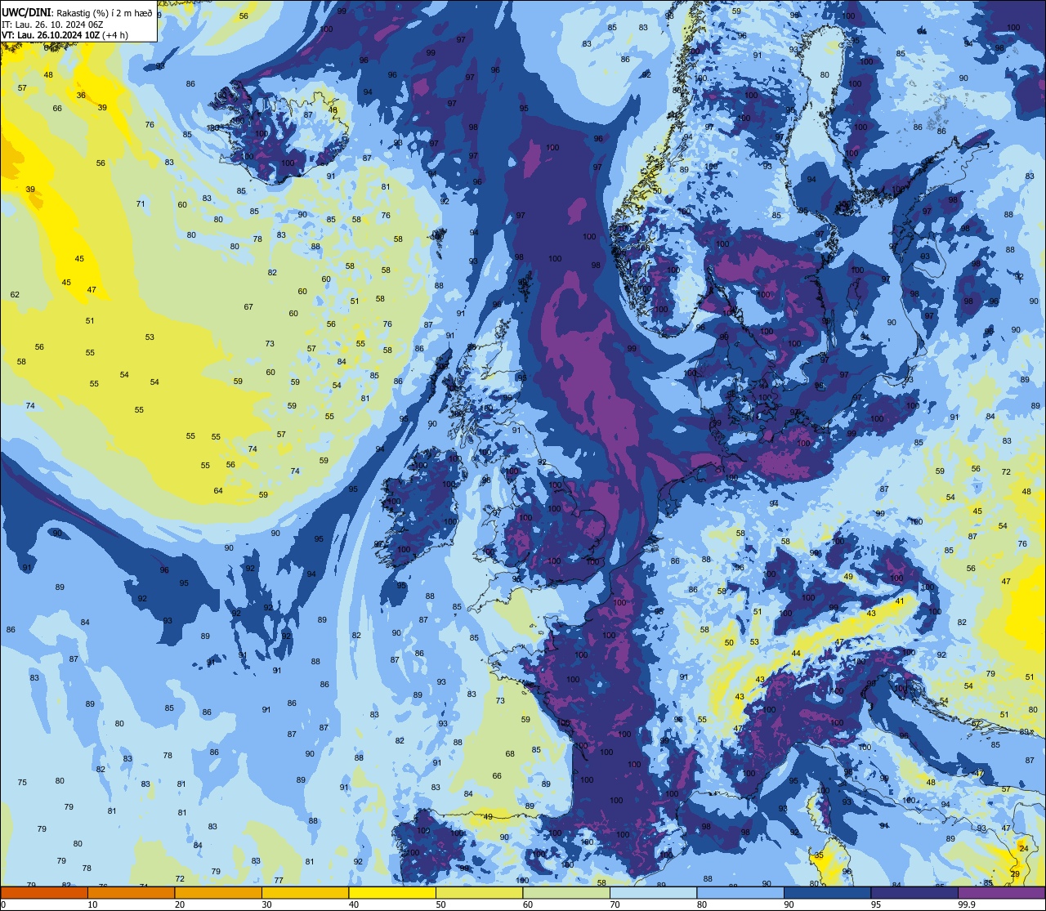Click the dark orange 0–10 legend swatch

point(44,892)
